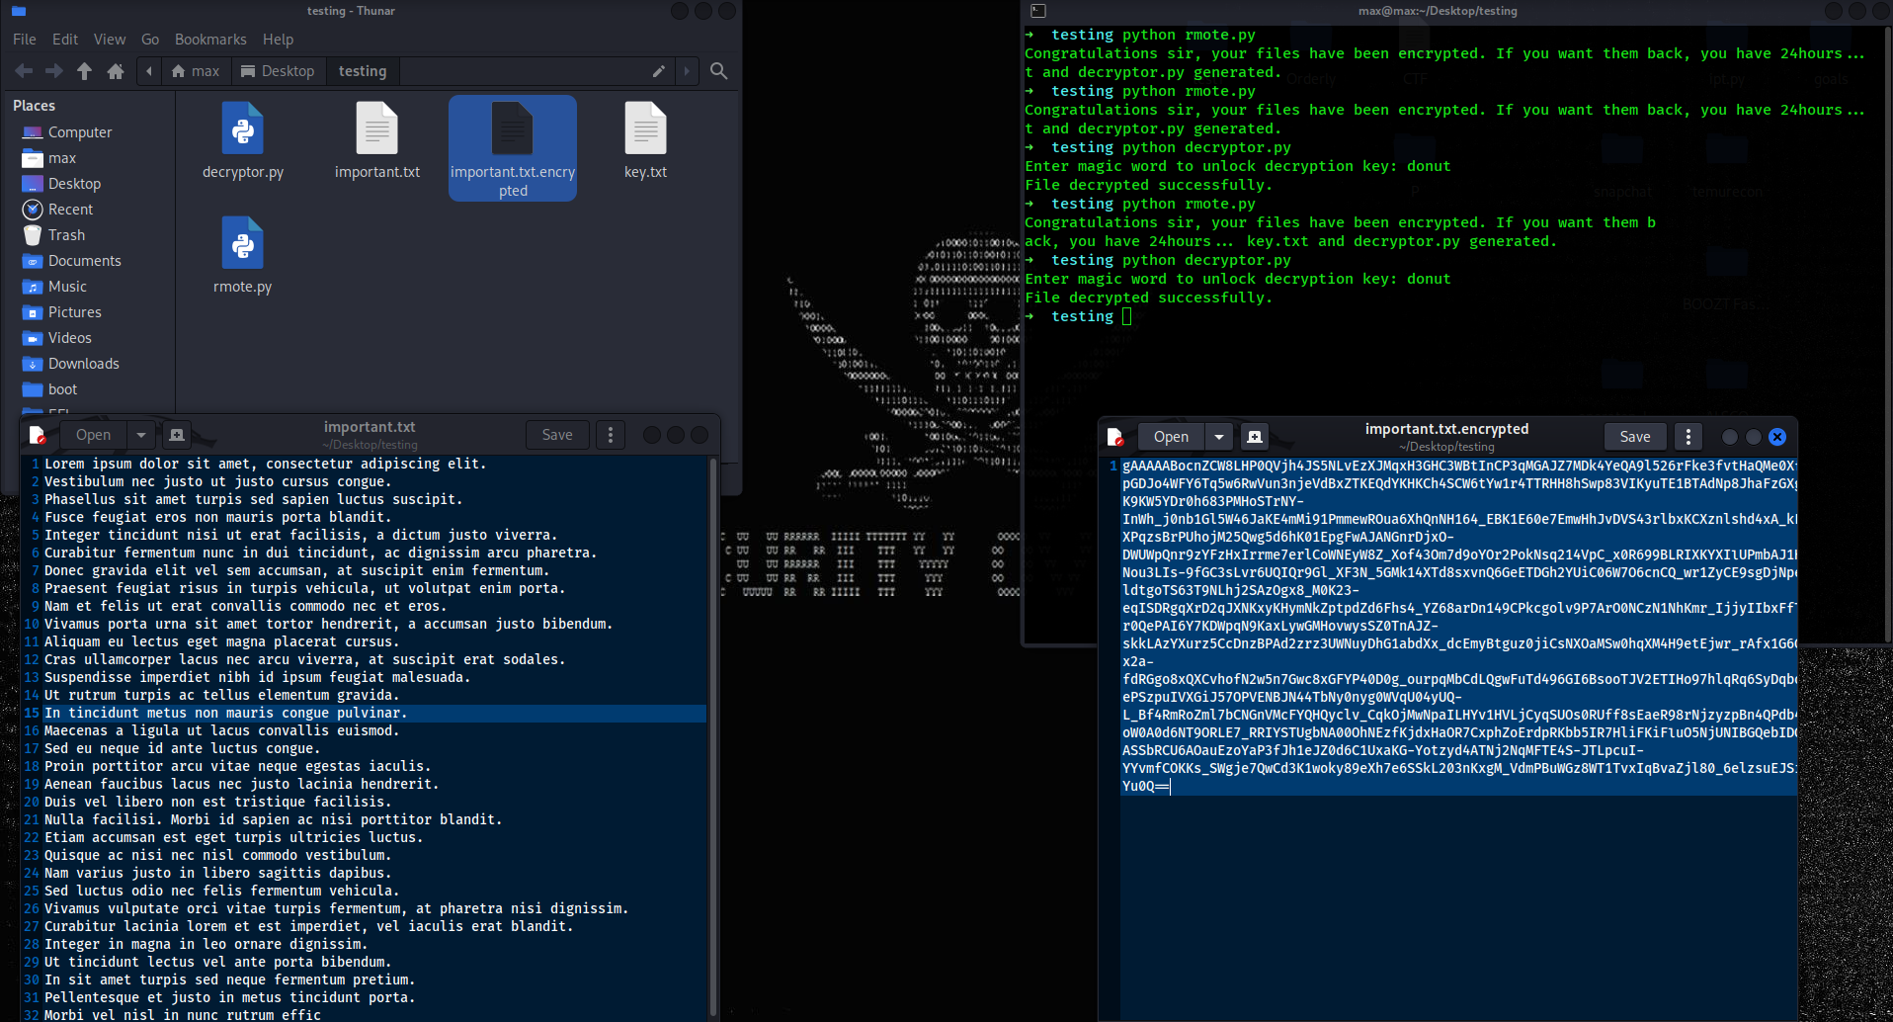Click the edit path pencil icon
The height and width of the screenshot is (1022, 1893).
click(659, 71)
